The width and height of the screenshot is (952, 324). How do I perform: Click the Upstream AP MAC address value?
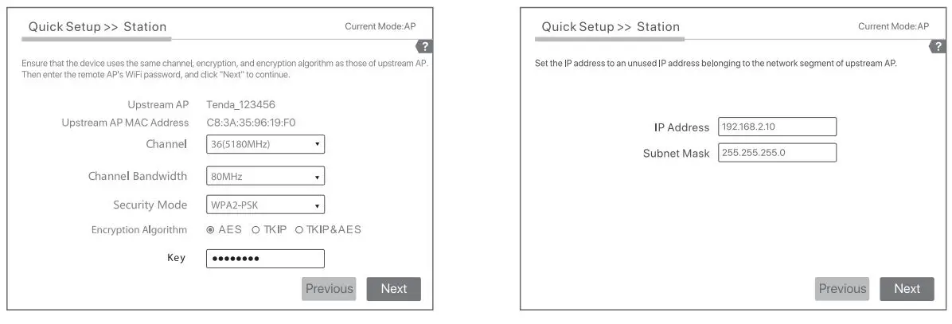click(251, 123)
